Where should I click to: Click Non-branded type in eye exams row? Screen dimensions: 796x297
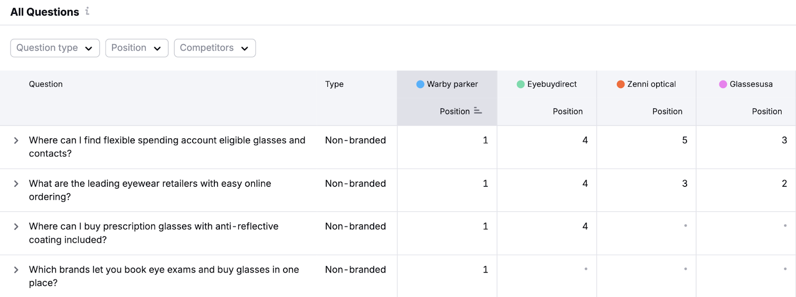[x=356, y=270]
